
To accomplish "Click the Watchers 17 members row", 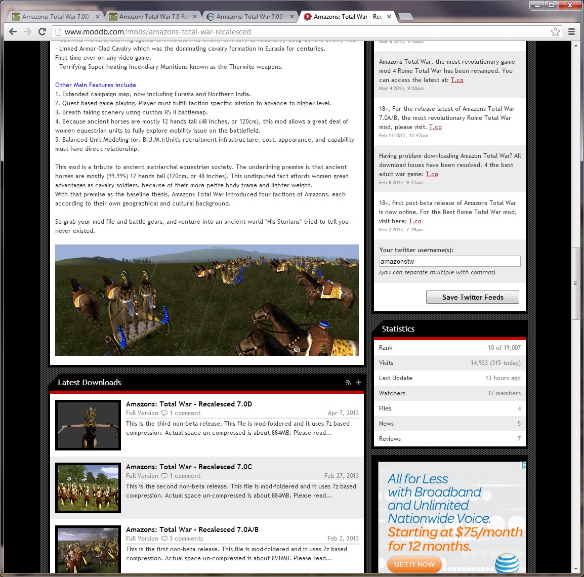I will tap(449, 393).
